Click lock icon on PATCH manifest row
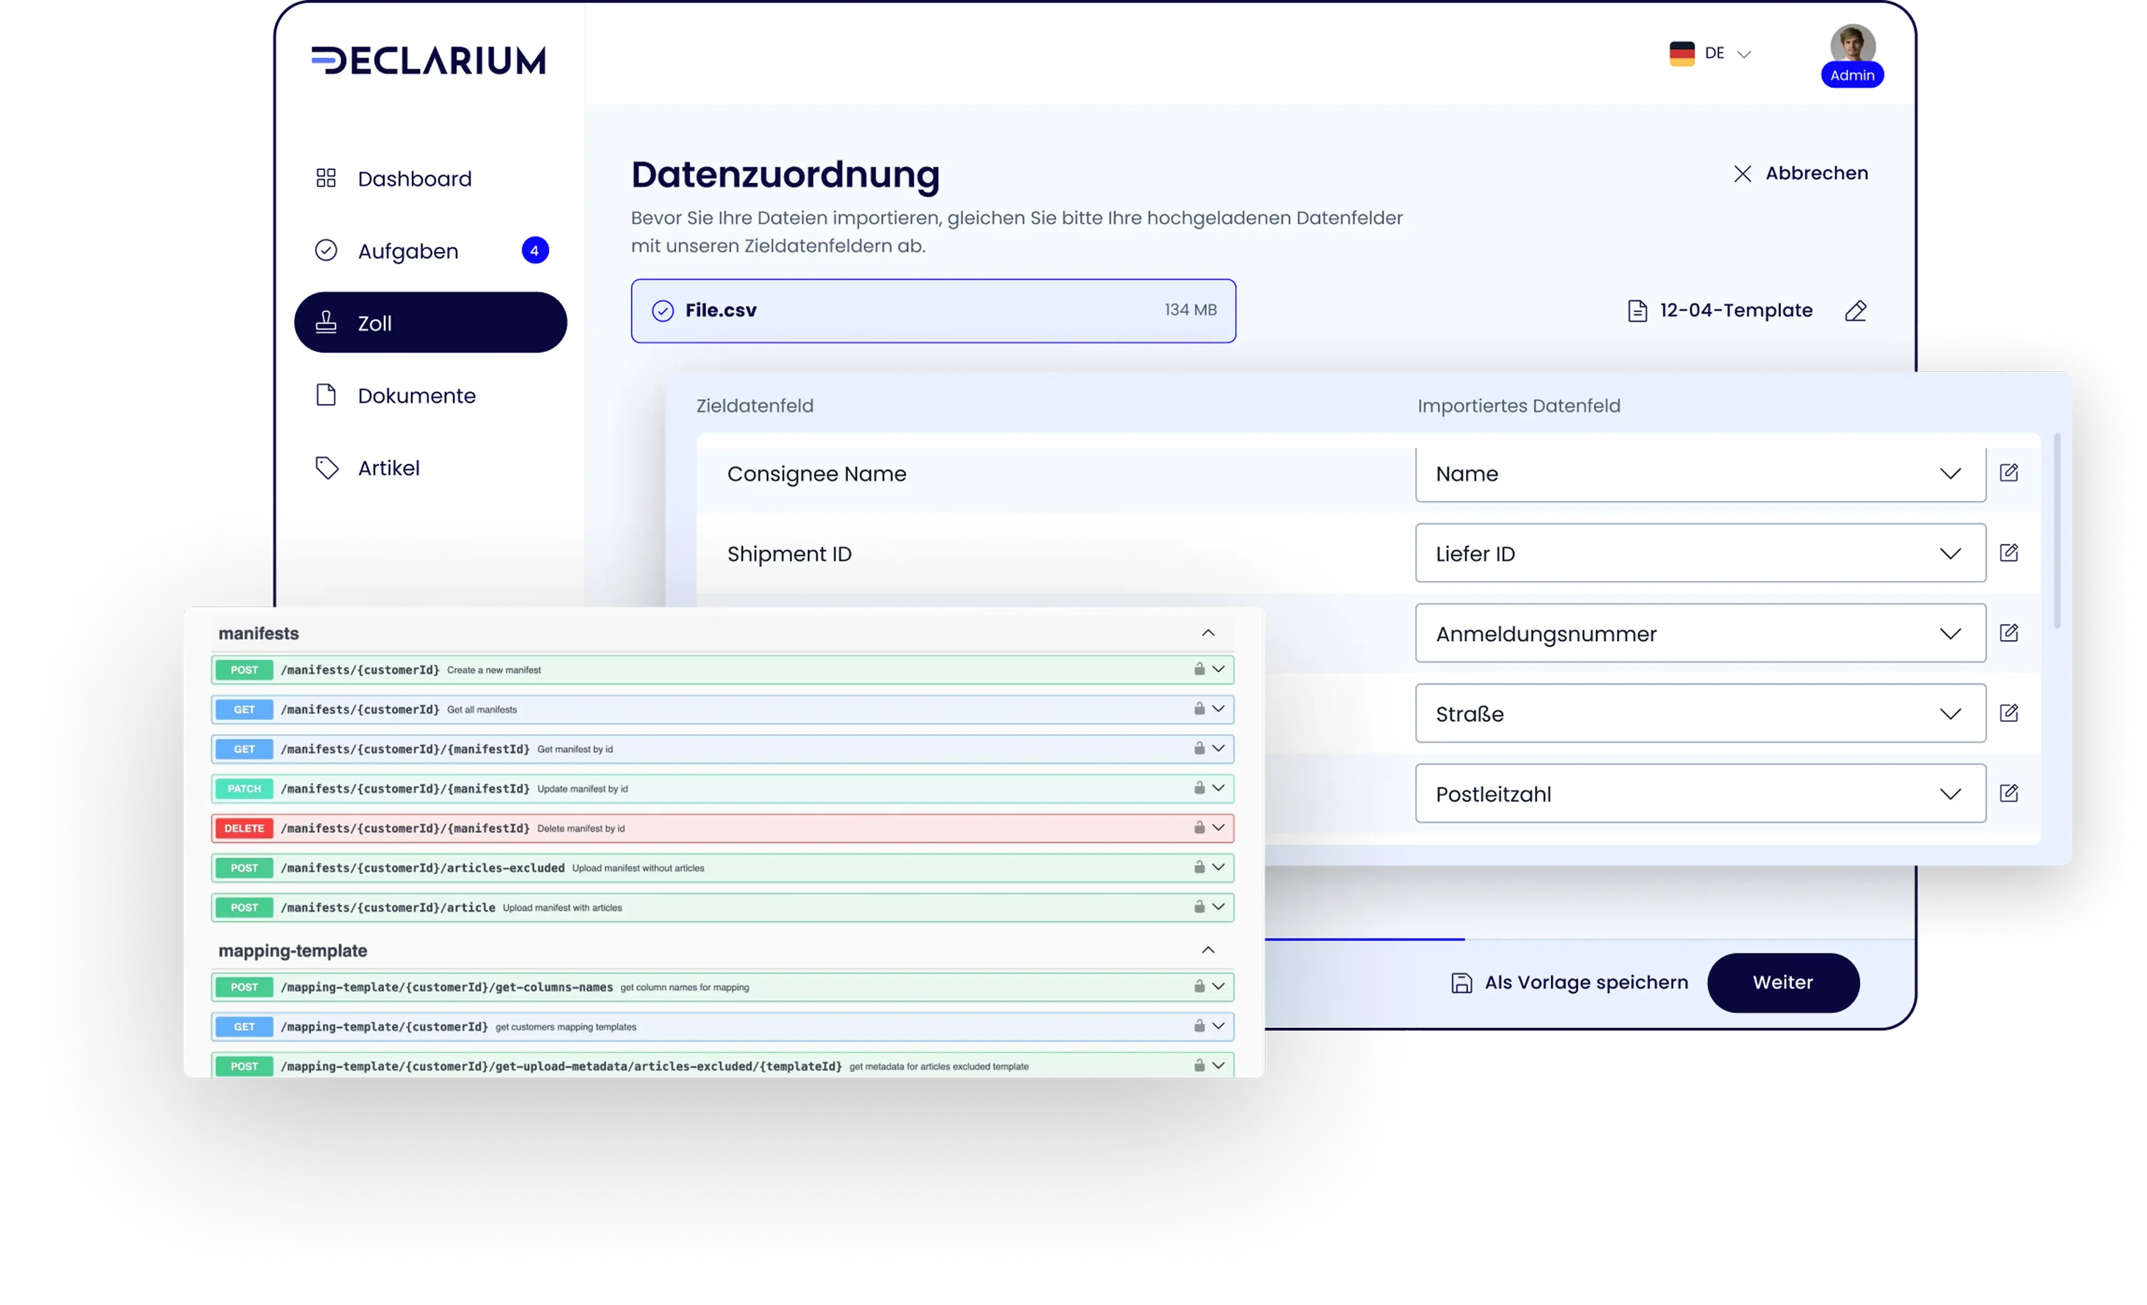Image resolution: width=2147 pixels, height=1305 pixels. (1199, 788)
